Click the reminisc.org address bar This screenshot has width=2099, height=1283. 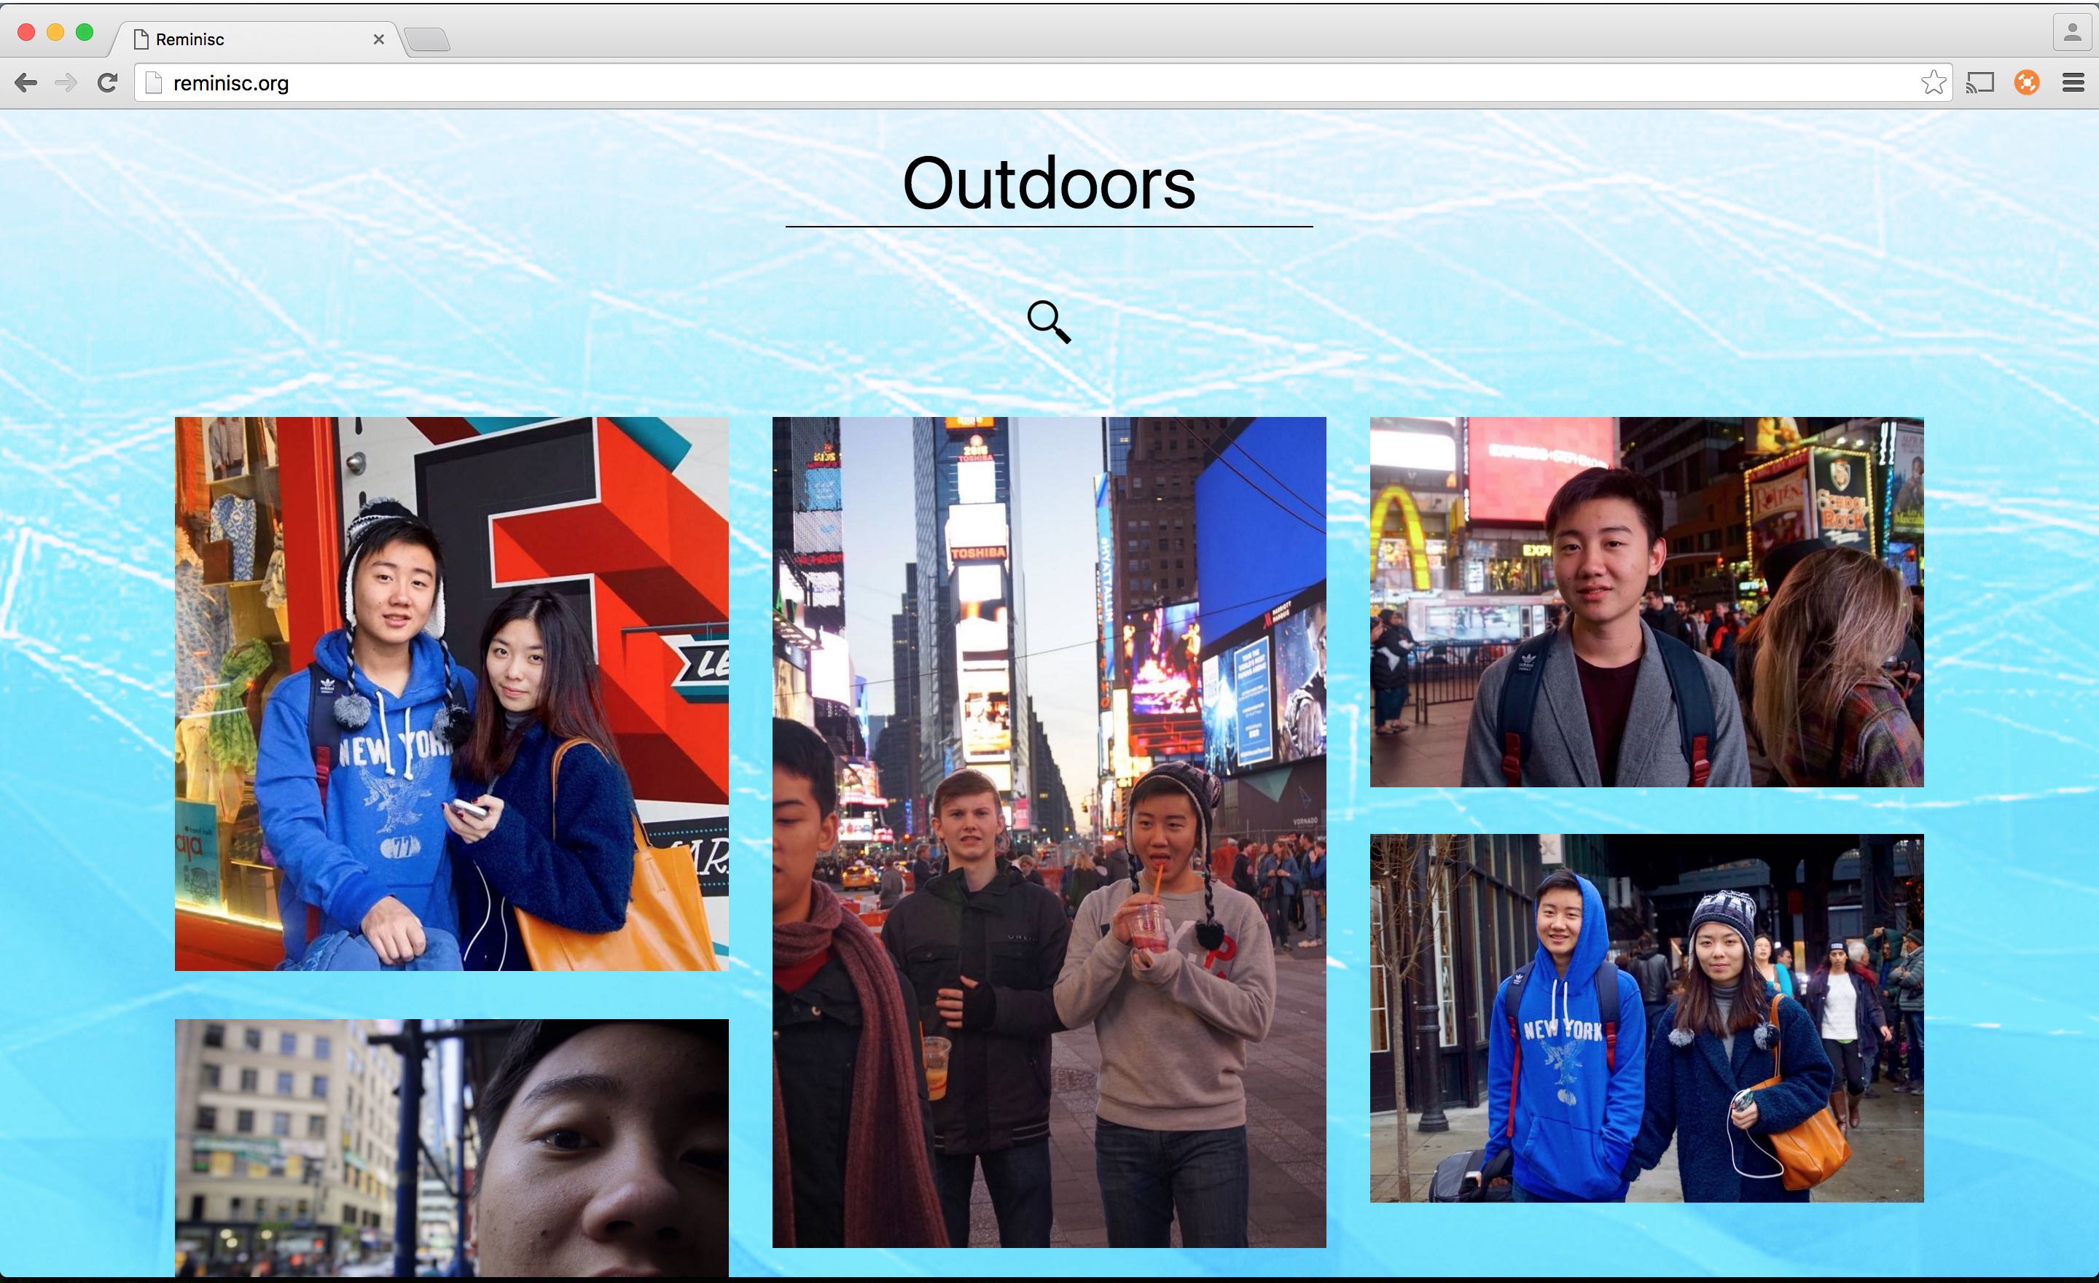point(1023,82)
